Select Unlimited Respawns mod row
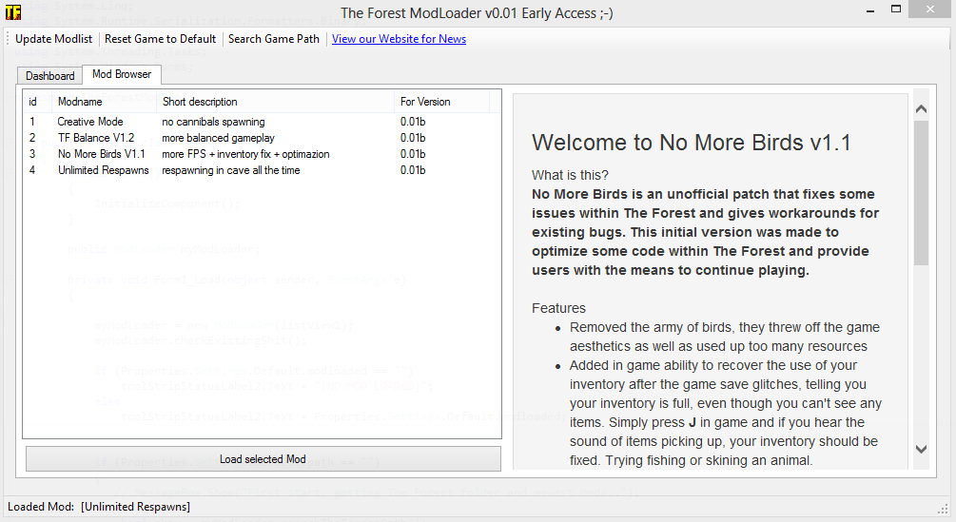Screen dimensions: 956x522 [103, 170]
